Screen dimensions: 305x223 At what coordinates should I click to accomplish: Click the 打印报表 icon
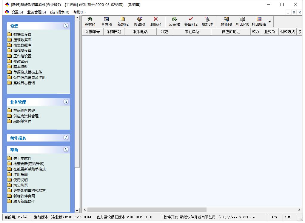(259, 19)
